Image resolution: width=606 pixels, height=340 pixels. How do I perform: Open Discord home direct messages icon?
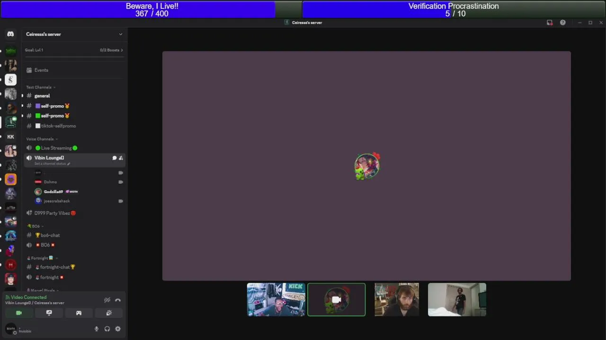[x=10, y=34]
